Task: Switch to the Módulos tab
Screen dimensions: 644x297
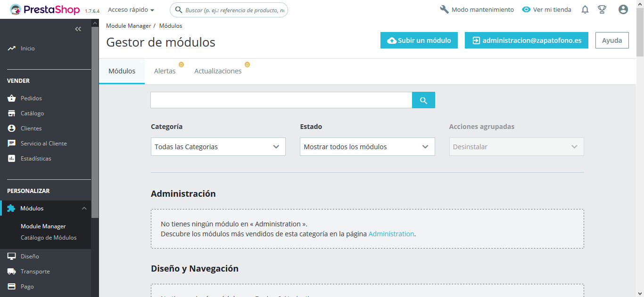Action: 122,71
